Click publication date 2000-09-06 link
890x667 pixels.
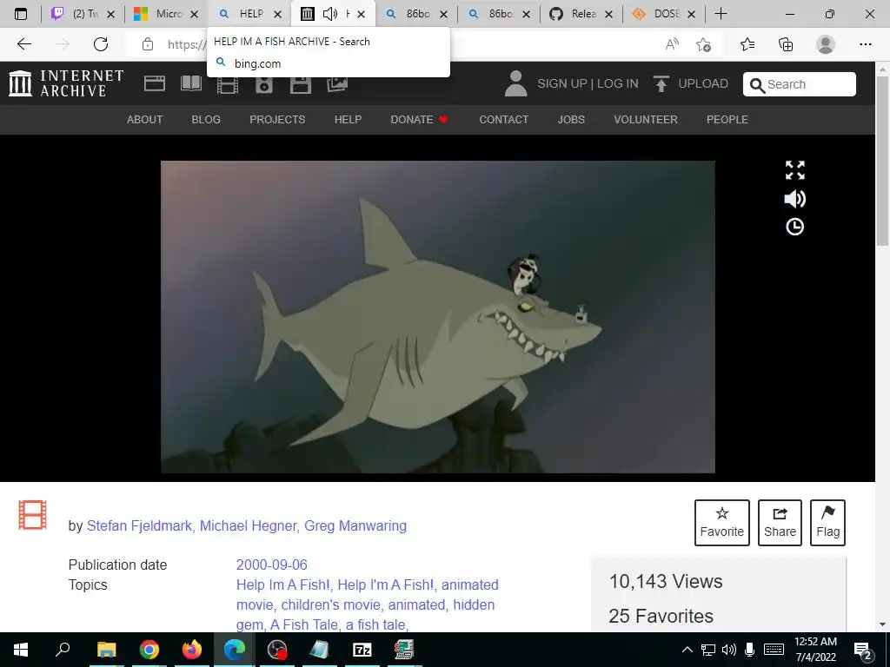(271, 565)
